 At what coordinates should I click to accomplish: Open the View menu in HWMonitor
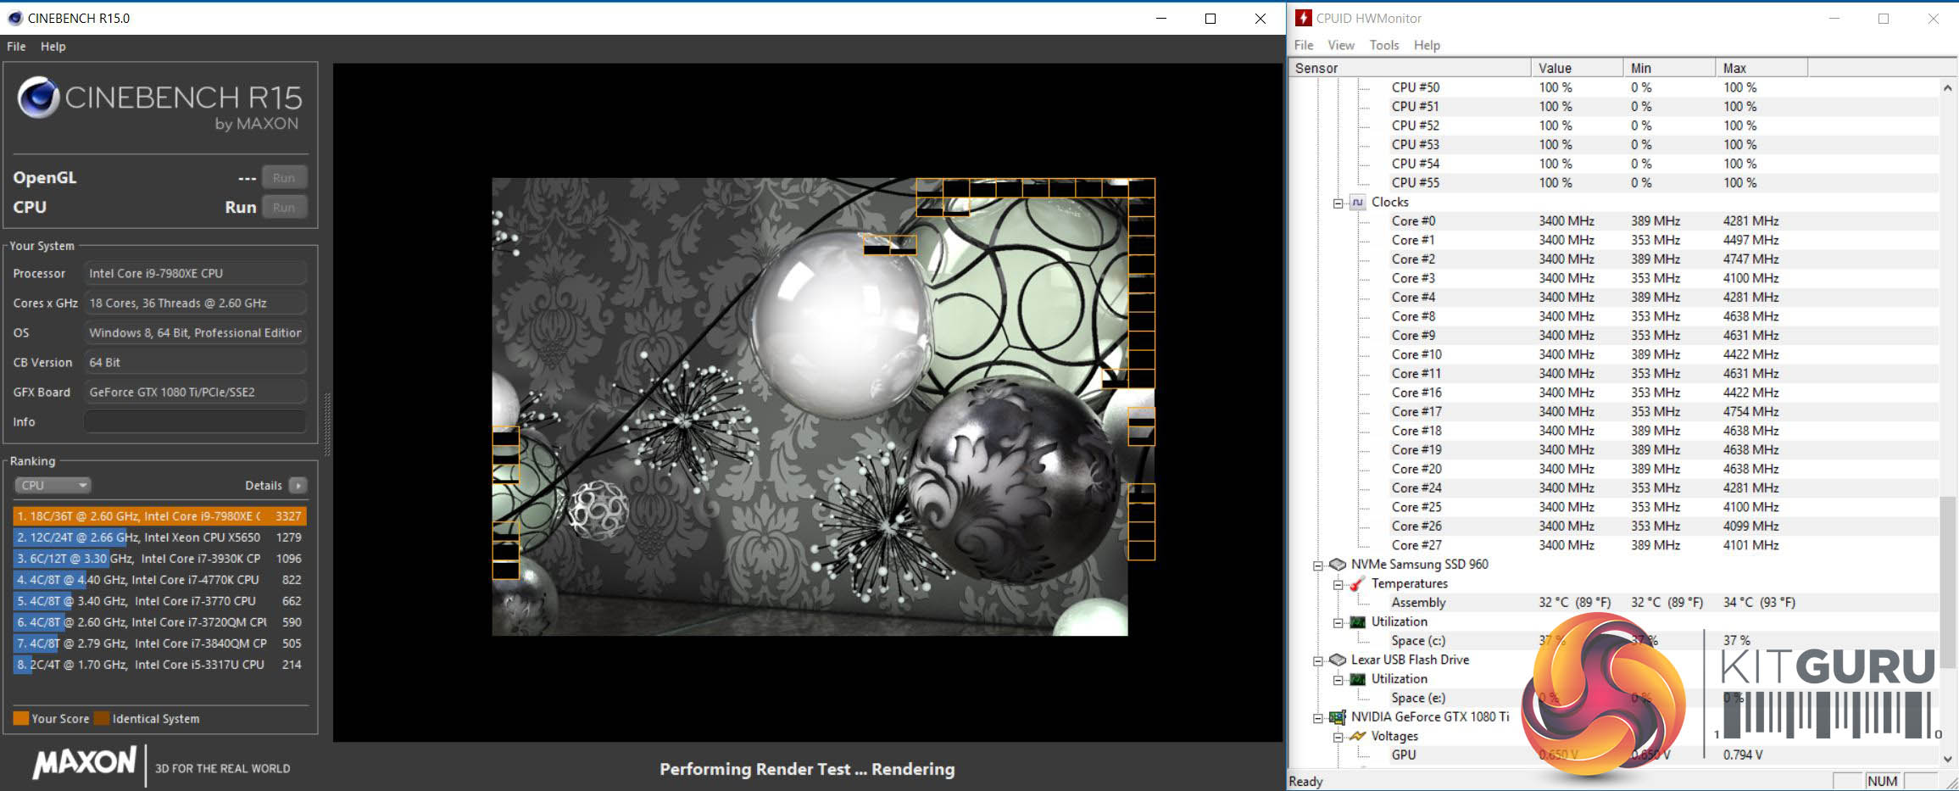1340,45
